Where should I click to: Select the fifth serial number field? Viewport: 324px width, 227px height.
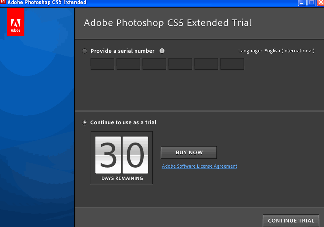point(206,64)
